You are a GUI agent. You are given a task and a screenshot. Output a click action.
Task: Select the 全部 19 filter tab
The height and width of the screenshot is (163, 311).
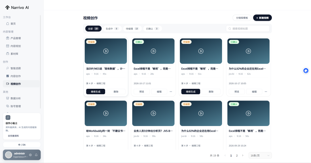click(x=93, y=29)
